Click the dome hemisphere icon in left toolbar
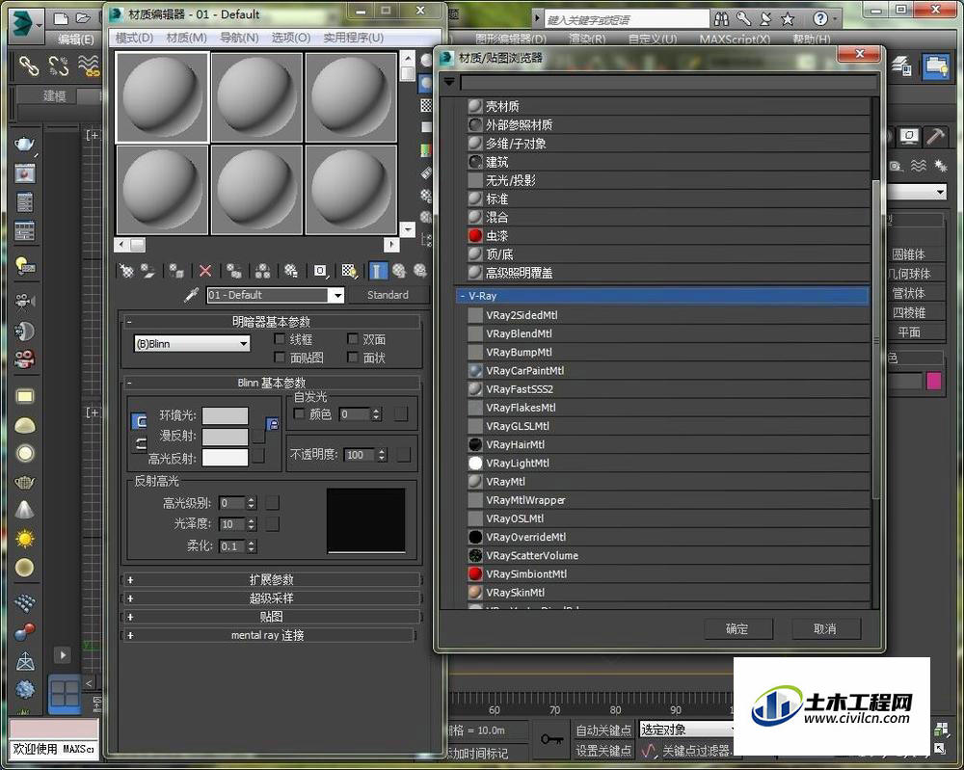The width and height of the screenshot is (964, 770). pyautogui.click(x=25, y=425)
